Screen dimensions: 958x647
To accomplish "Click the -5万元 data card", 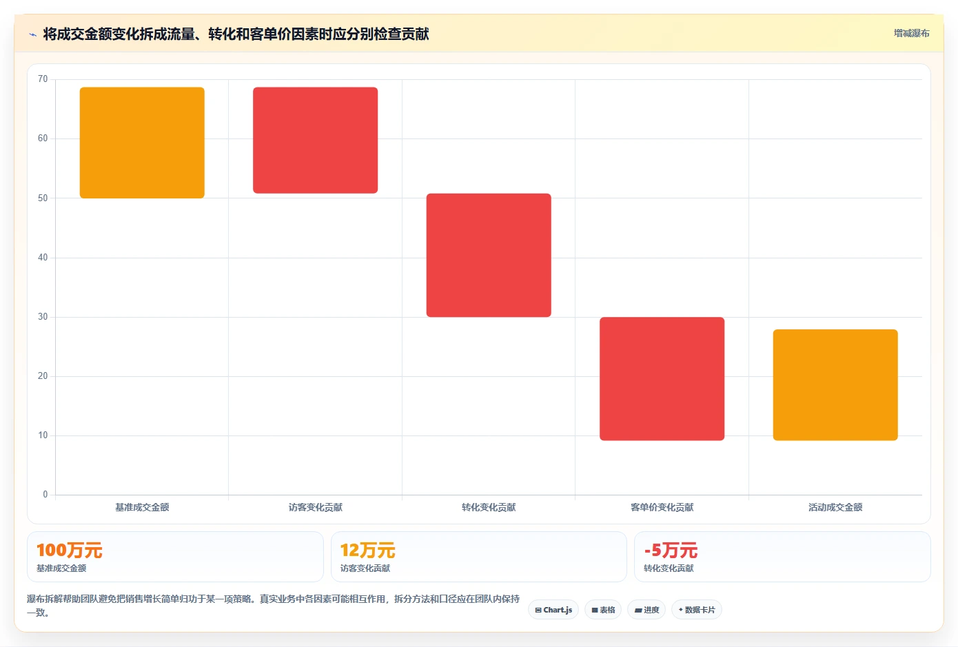I will [x=782, y=557].
